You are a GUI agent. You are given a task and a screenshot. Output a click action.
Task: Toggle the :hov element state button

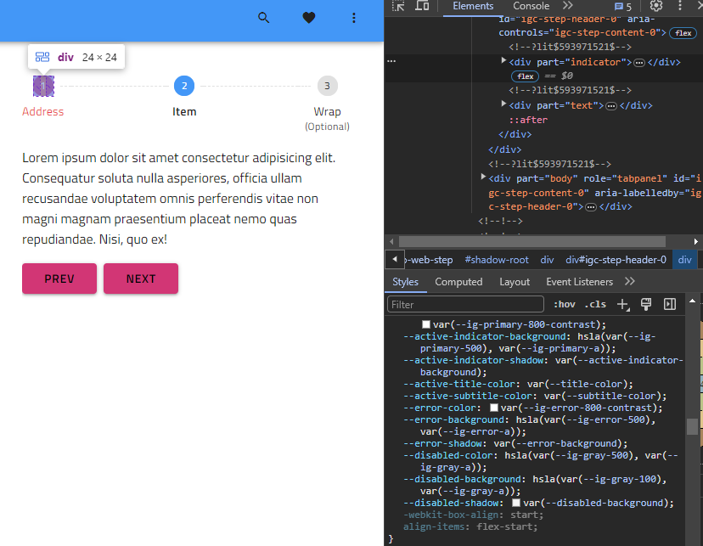click(565, 304)
